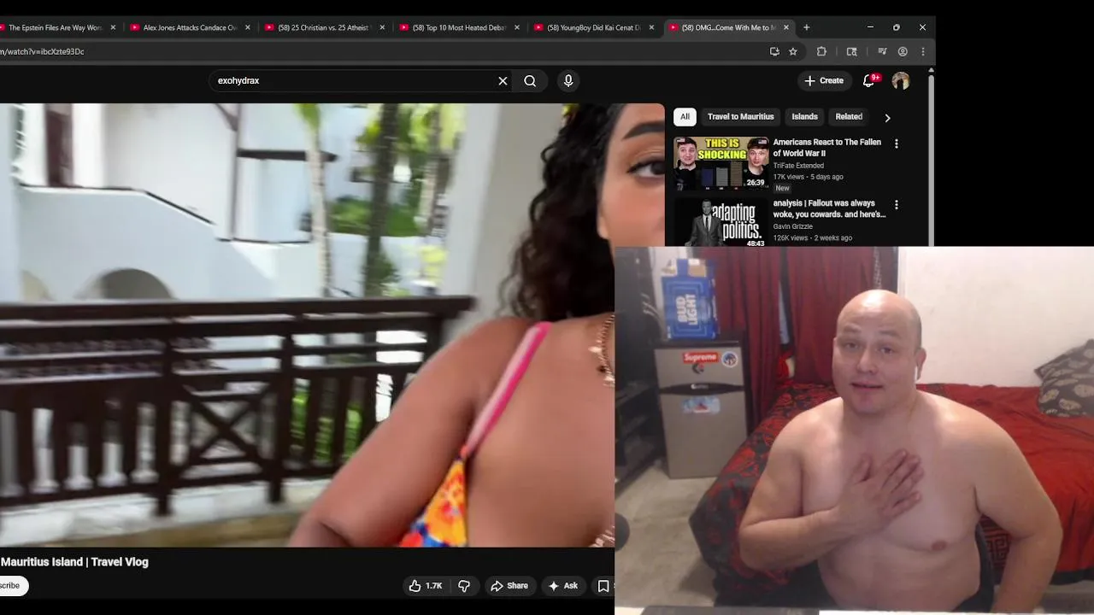
Task: Install app icon in address bar
Action: (774, 51)
